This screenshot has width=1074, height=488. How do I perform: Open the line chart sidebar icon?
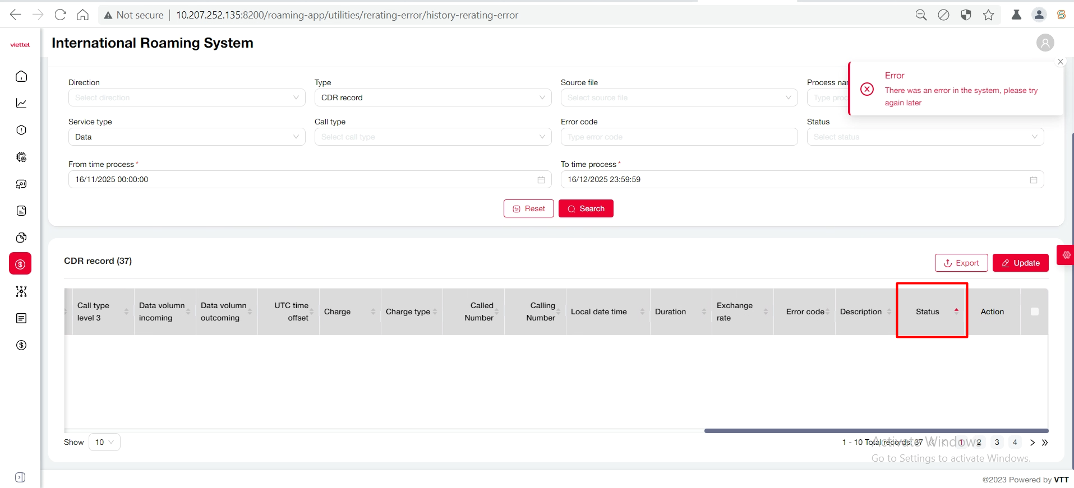[21, 103]
